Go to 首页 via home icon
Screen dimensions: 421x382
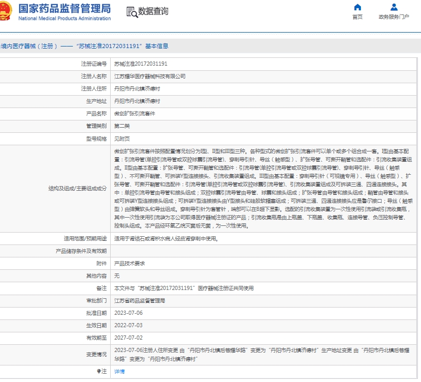click(x=357, y=7)
